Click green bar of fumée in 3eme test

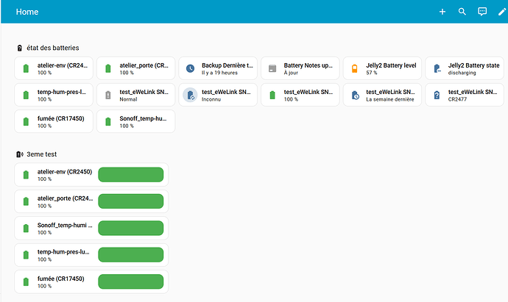130,281
